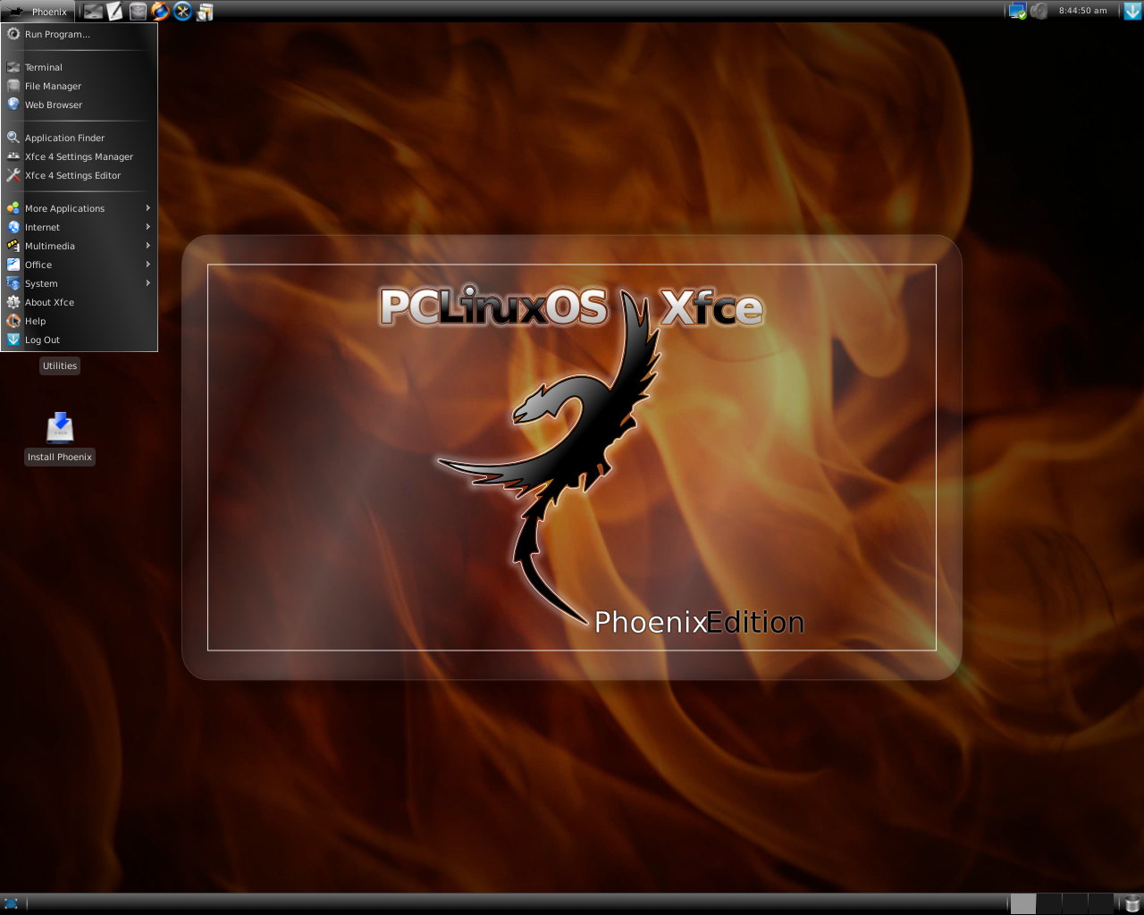Click the About Xfce icon in menu
1144x915 pixels.
[x=13, y=302]
